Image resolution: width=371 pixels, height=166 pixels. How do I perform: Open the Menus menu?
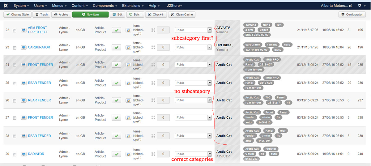pos(59,6)
